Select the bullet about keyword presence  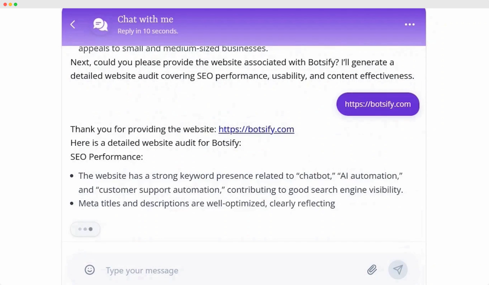pyautogui.click(x=240, y=182)
